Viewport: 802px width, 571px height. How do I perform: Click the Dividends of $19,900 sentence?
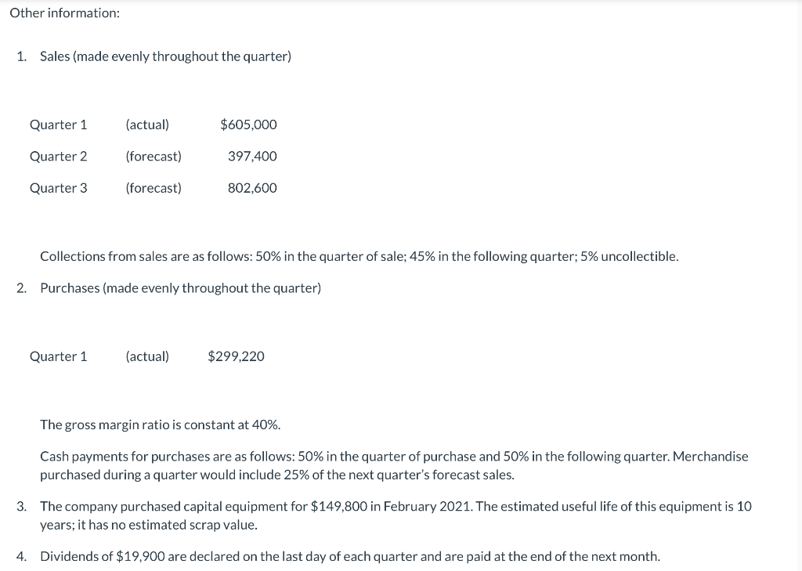click(x=349, y=556)
